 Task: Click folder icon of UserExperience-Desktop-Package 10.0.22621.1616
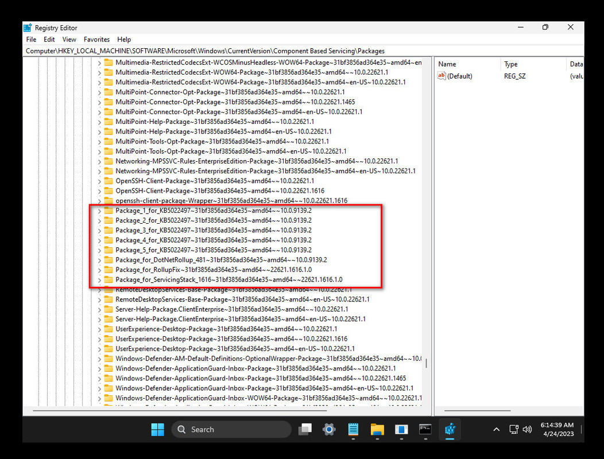click(x=109, y=339)
